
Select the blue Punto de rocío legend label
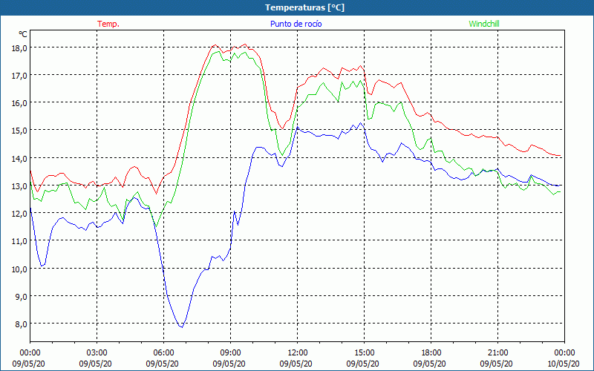(296, 24)
